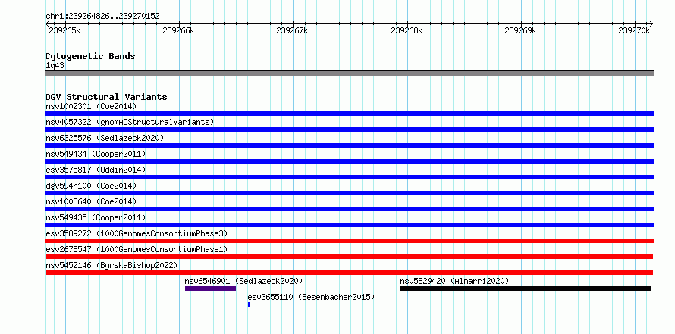The height and width of the screenshot is (334, 675).
Task: Select the nsv5452146 red variant bar
Action: [349, 273]
